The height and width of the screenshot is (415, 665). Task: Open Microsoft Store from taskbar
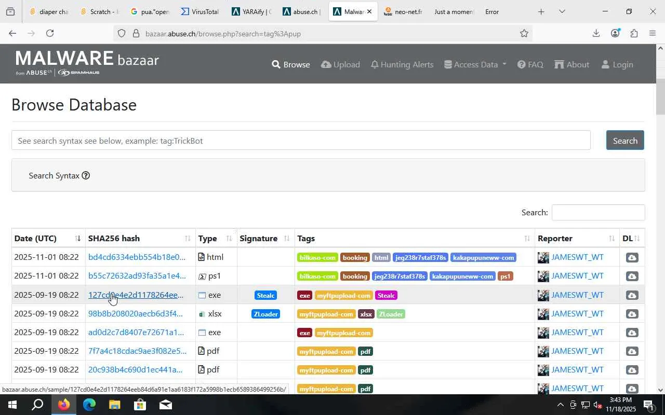[x=140, y=405]
